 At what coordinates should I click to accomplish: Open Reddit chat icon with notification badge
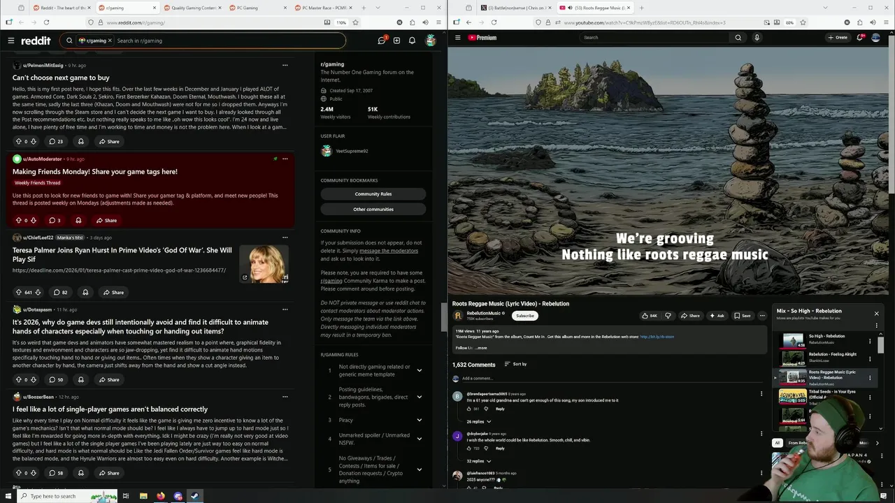point(382,41)
